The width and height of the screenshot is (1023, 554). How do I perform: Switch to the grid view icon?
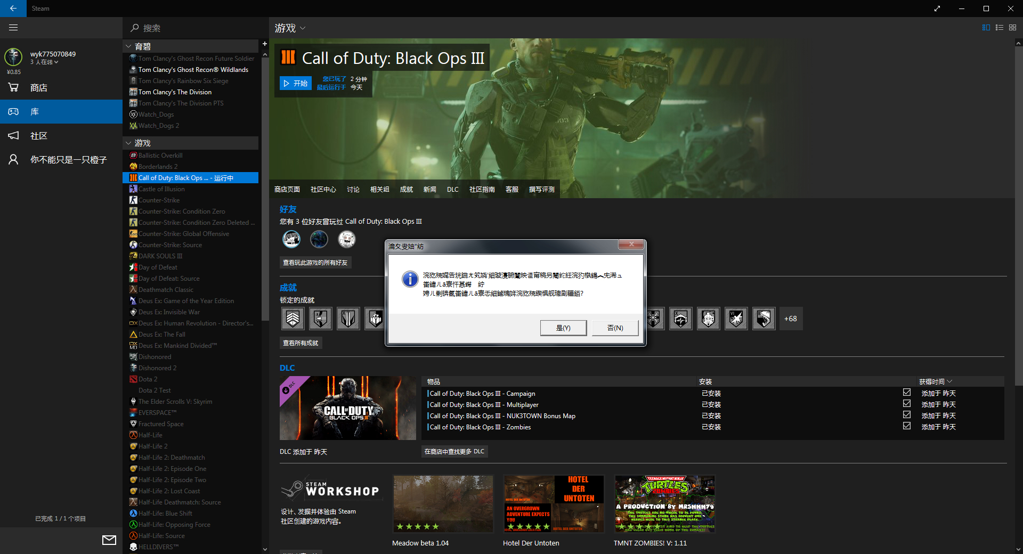[x=1013, y=28]
